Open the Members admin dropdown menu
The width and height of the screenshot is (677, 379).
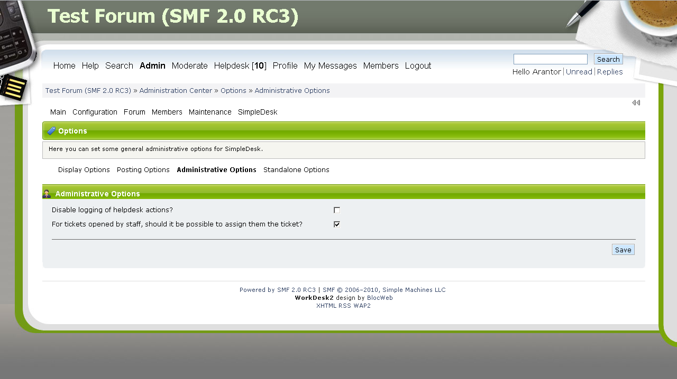pos(167,112)
